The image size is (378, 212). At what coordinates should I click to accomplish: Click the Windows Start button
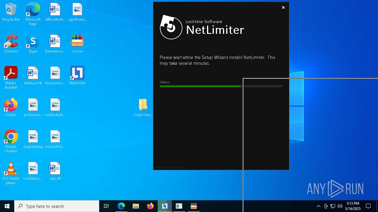tap(7, 206)
